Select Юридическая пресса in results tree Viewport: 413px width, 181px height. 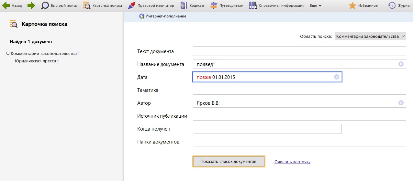[36, 61]
